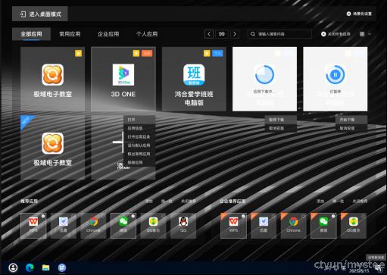The height and width of the screenshot is (275, 387).
Task: Open 迅雷 in 企业推荐应用 section
Action: tap(264, 226)
